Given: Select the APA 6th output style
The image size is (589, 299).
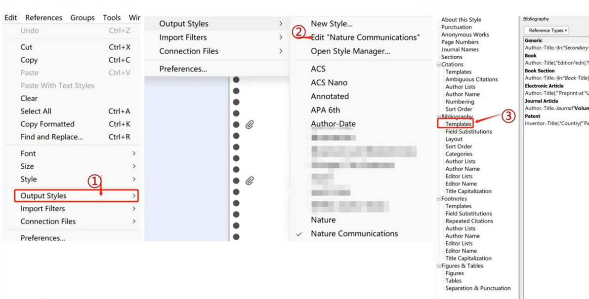Looking at the screenshot, I should 325,110.
